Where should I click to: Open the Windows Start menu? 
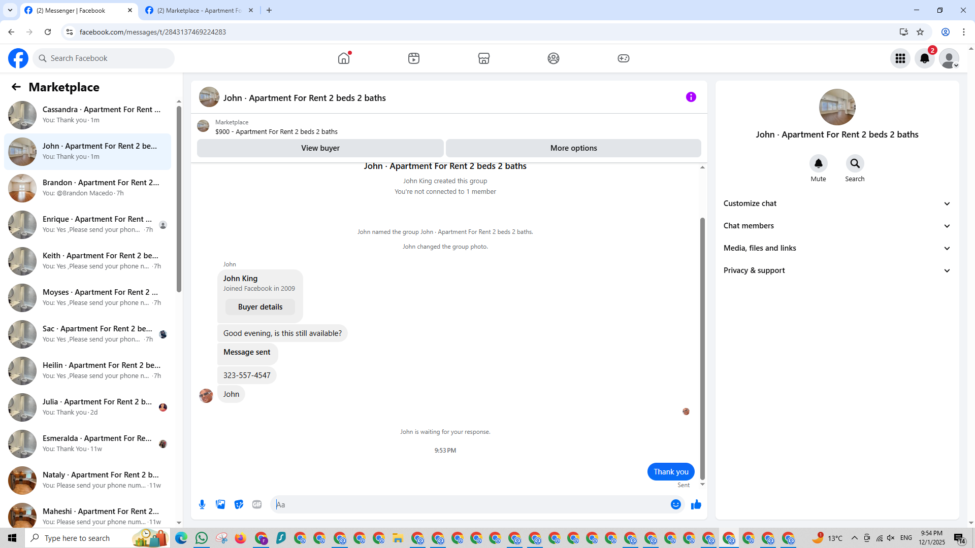click(12, 538)
